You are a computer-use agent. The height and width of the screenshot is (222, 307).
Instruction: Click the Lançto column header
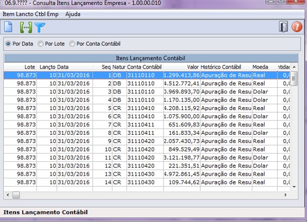[47, 67]
